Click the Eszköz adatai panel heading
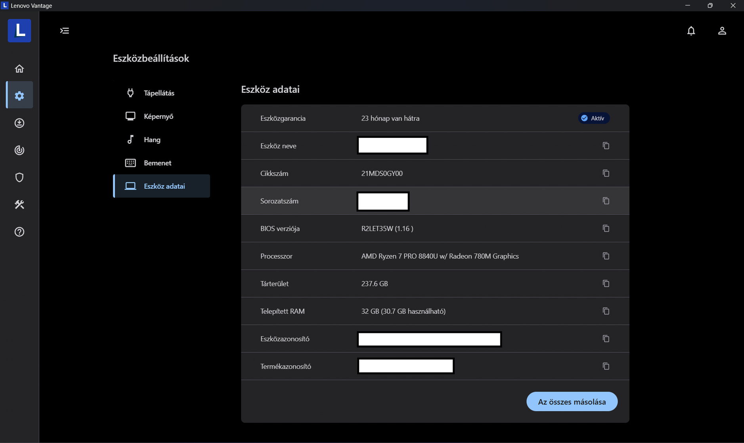 (x=270, y=89)
